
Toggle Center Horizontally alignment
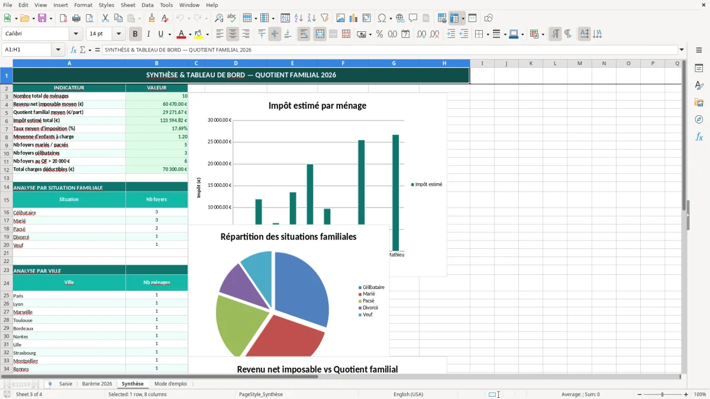[233, 34]
